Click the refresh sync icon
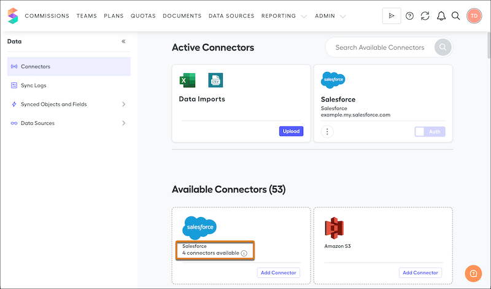The height and width of the screenshot is (289, 491). [x=425, y=16]
